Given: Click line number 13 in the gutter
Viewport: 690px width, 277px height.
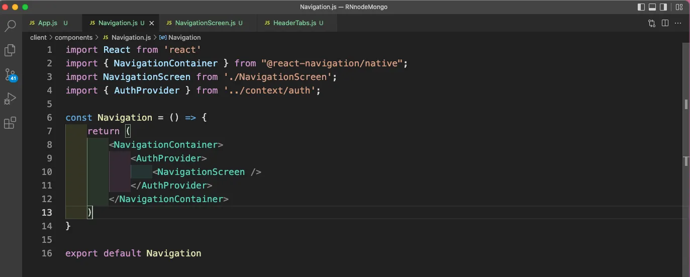Looking at the screenshot, I should (x=47, y=213).
